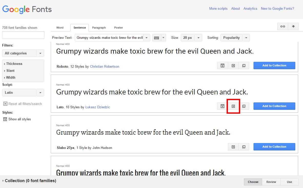Click Roboto's see all styles icon
The image size is (303, 188).
[x=223, y=65]
